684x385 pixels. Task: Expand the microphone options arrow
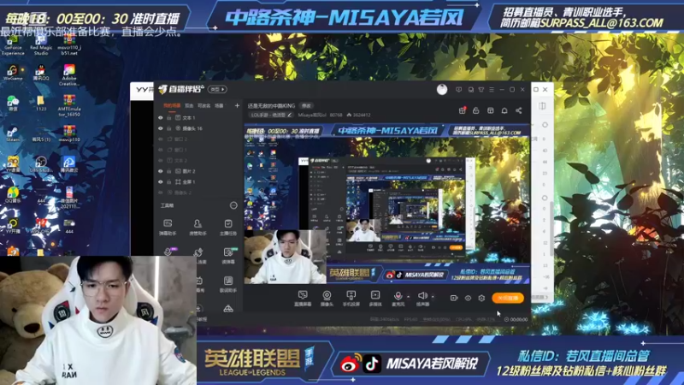[x=409, y=297]
